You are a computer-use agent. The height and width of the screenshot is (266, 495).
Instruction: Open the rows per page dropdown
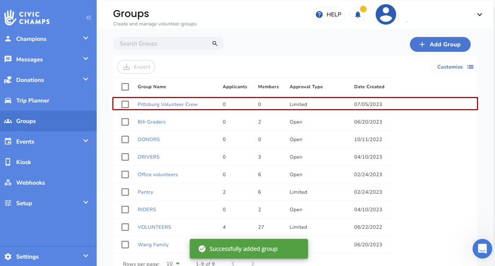(x=173, y=263)
